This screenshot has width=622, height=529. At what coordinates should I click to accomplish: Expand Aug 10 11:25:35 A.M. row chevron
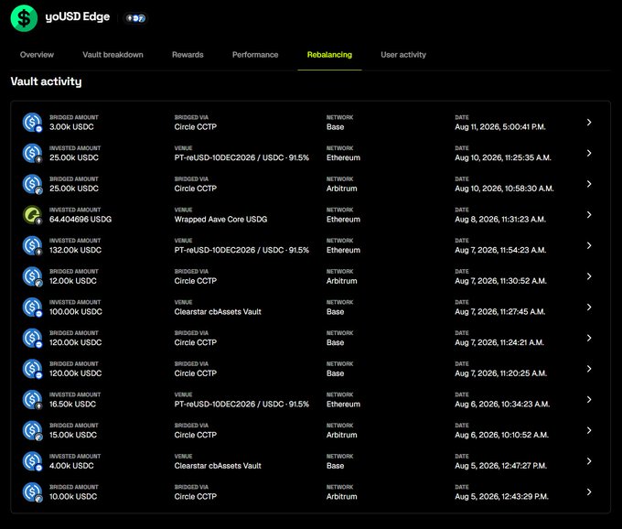click(x=589, y=153)
